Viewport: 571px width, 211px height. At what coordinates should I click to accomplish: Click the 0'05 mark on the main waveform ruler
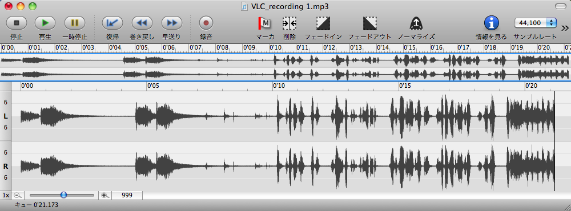pyautogui.click(x=153, y=86)
